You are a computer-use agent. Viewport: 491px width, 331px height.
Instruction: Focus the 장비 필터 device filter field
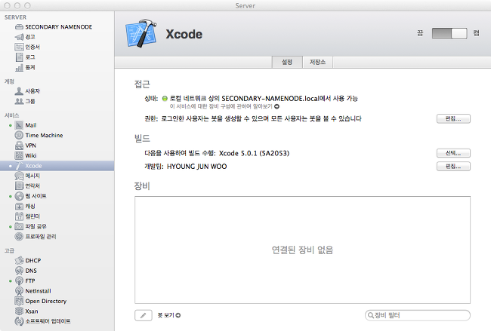(418, 315)
